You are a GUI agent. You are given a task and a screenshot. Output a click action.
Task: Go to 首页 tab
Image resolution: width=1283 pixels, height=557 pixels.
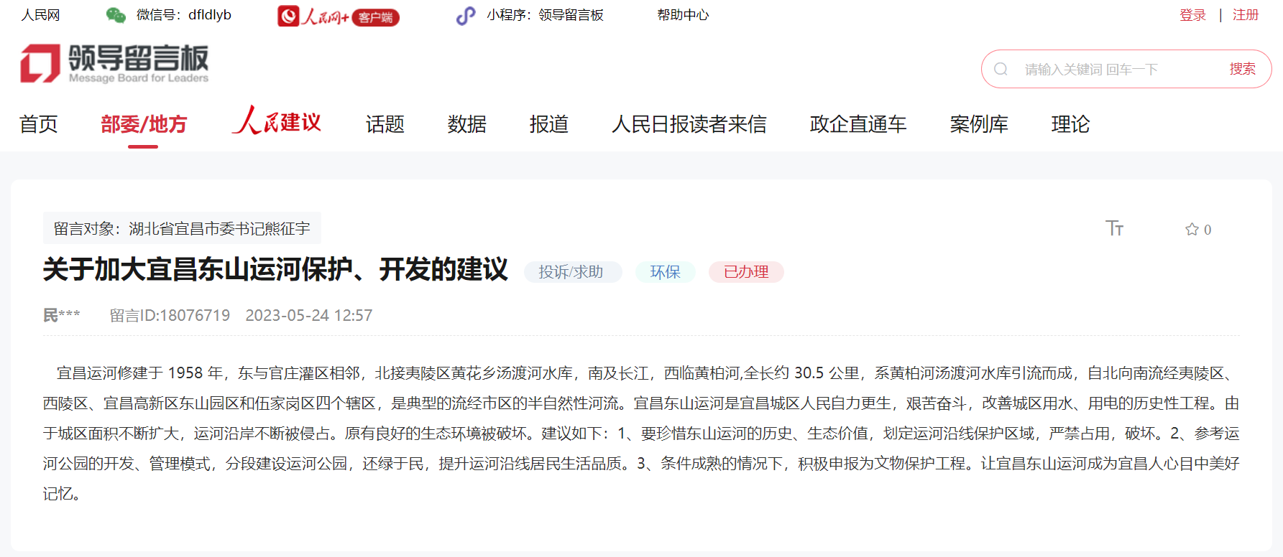point(39,124)
